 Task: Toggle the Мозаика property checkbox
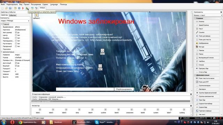(16, 38)
